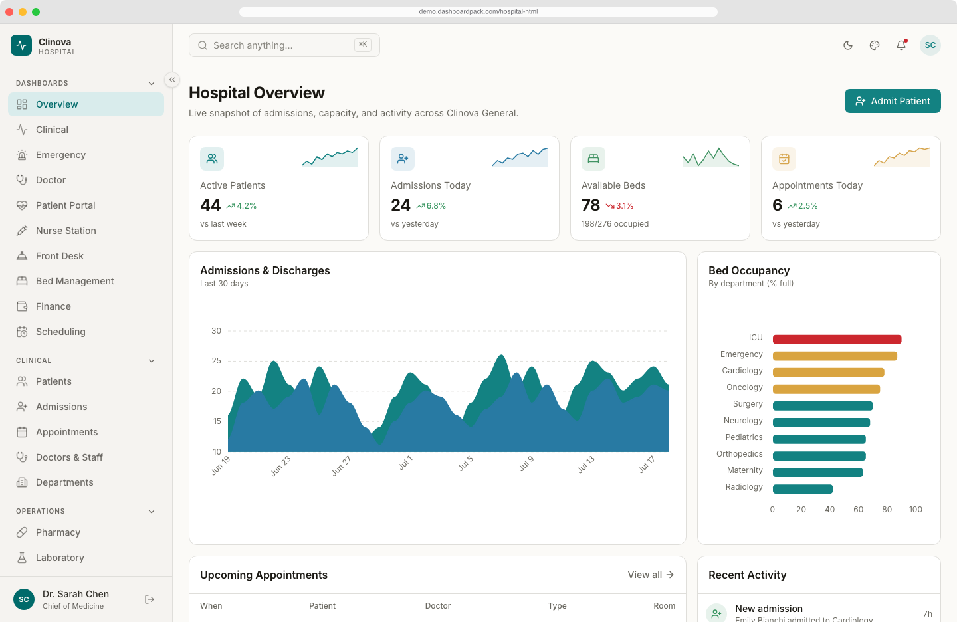
Task: Click the Doctor column header
Action: click(x=438, y=606)
